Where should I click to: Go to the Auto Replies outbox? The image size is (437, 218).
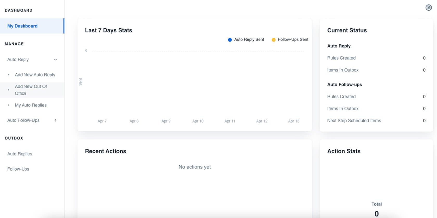(20, 154)
